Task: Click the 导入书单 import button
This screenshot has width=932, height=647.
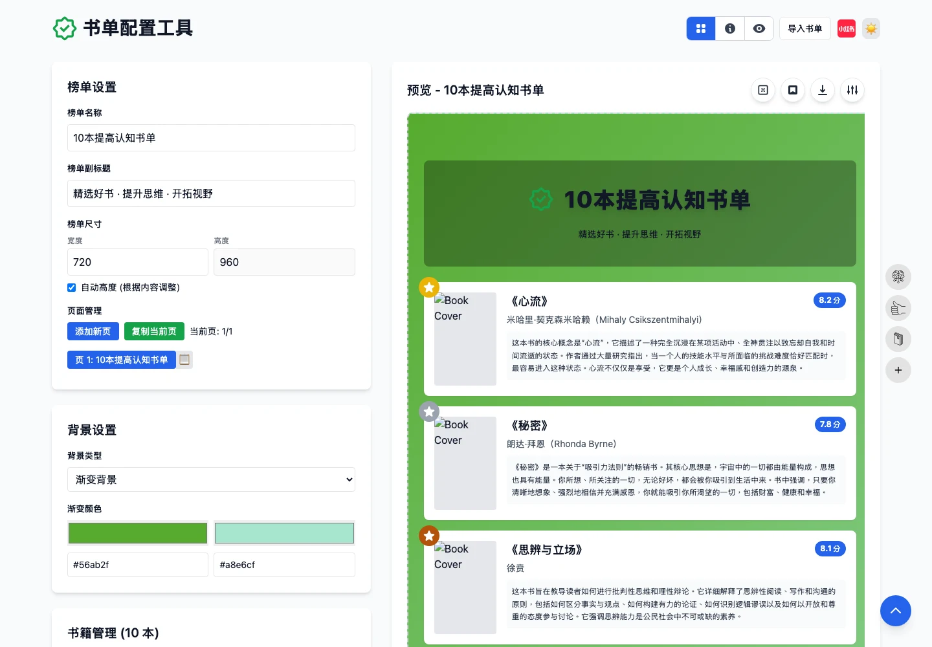Action: [x=805, y=28]
